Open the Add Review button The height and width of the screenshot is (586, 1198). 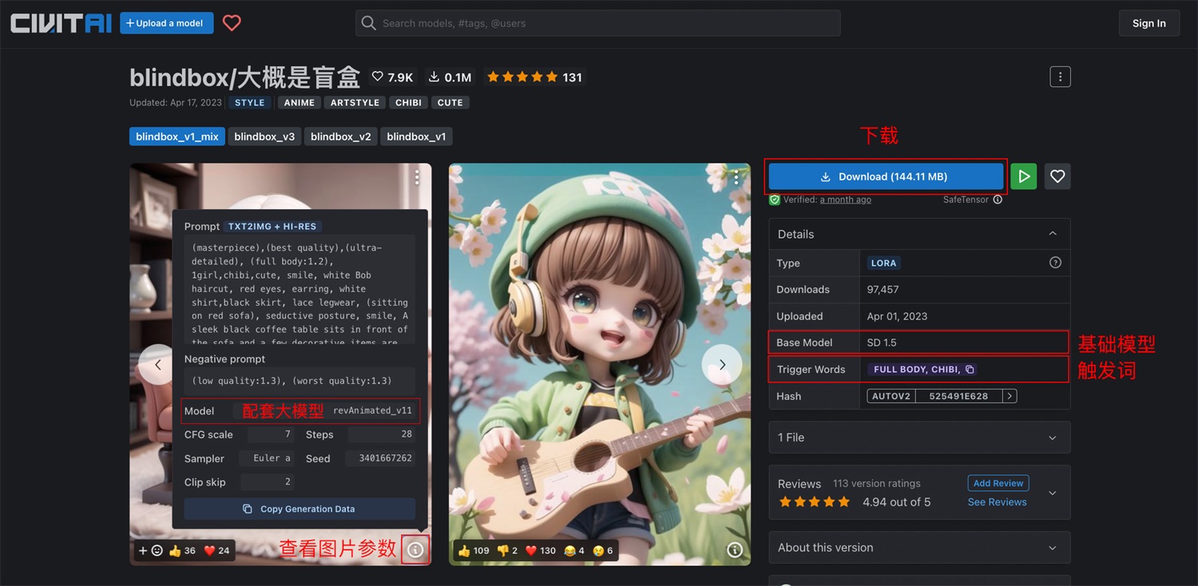click(998, 483)
